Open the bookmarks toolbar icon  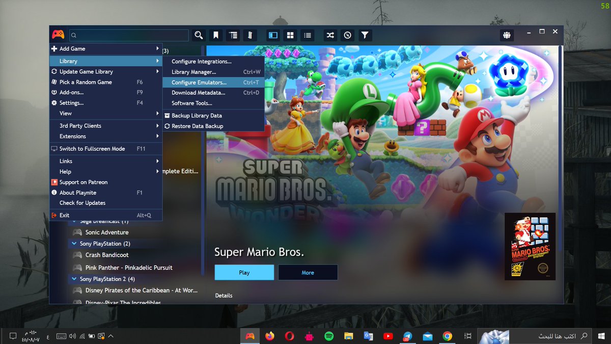[x=216, y=35]
